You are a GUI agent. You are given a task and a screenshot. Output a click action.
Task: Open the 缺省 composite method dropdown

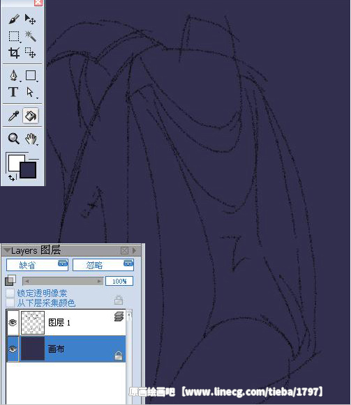pos(37,265)
